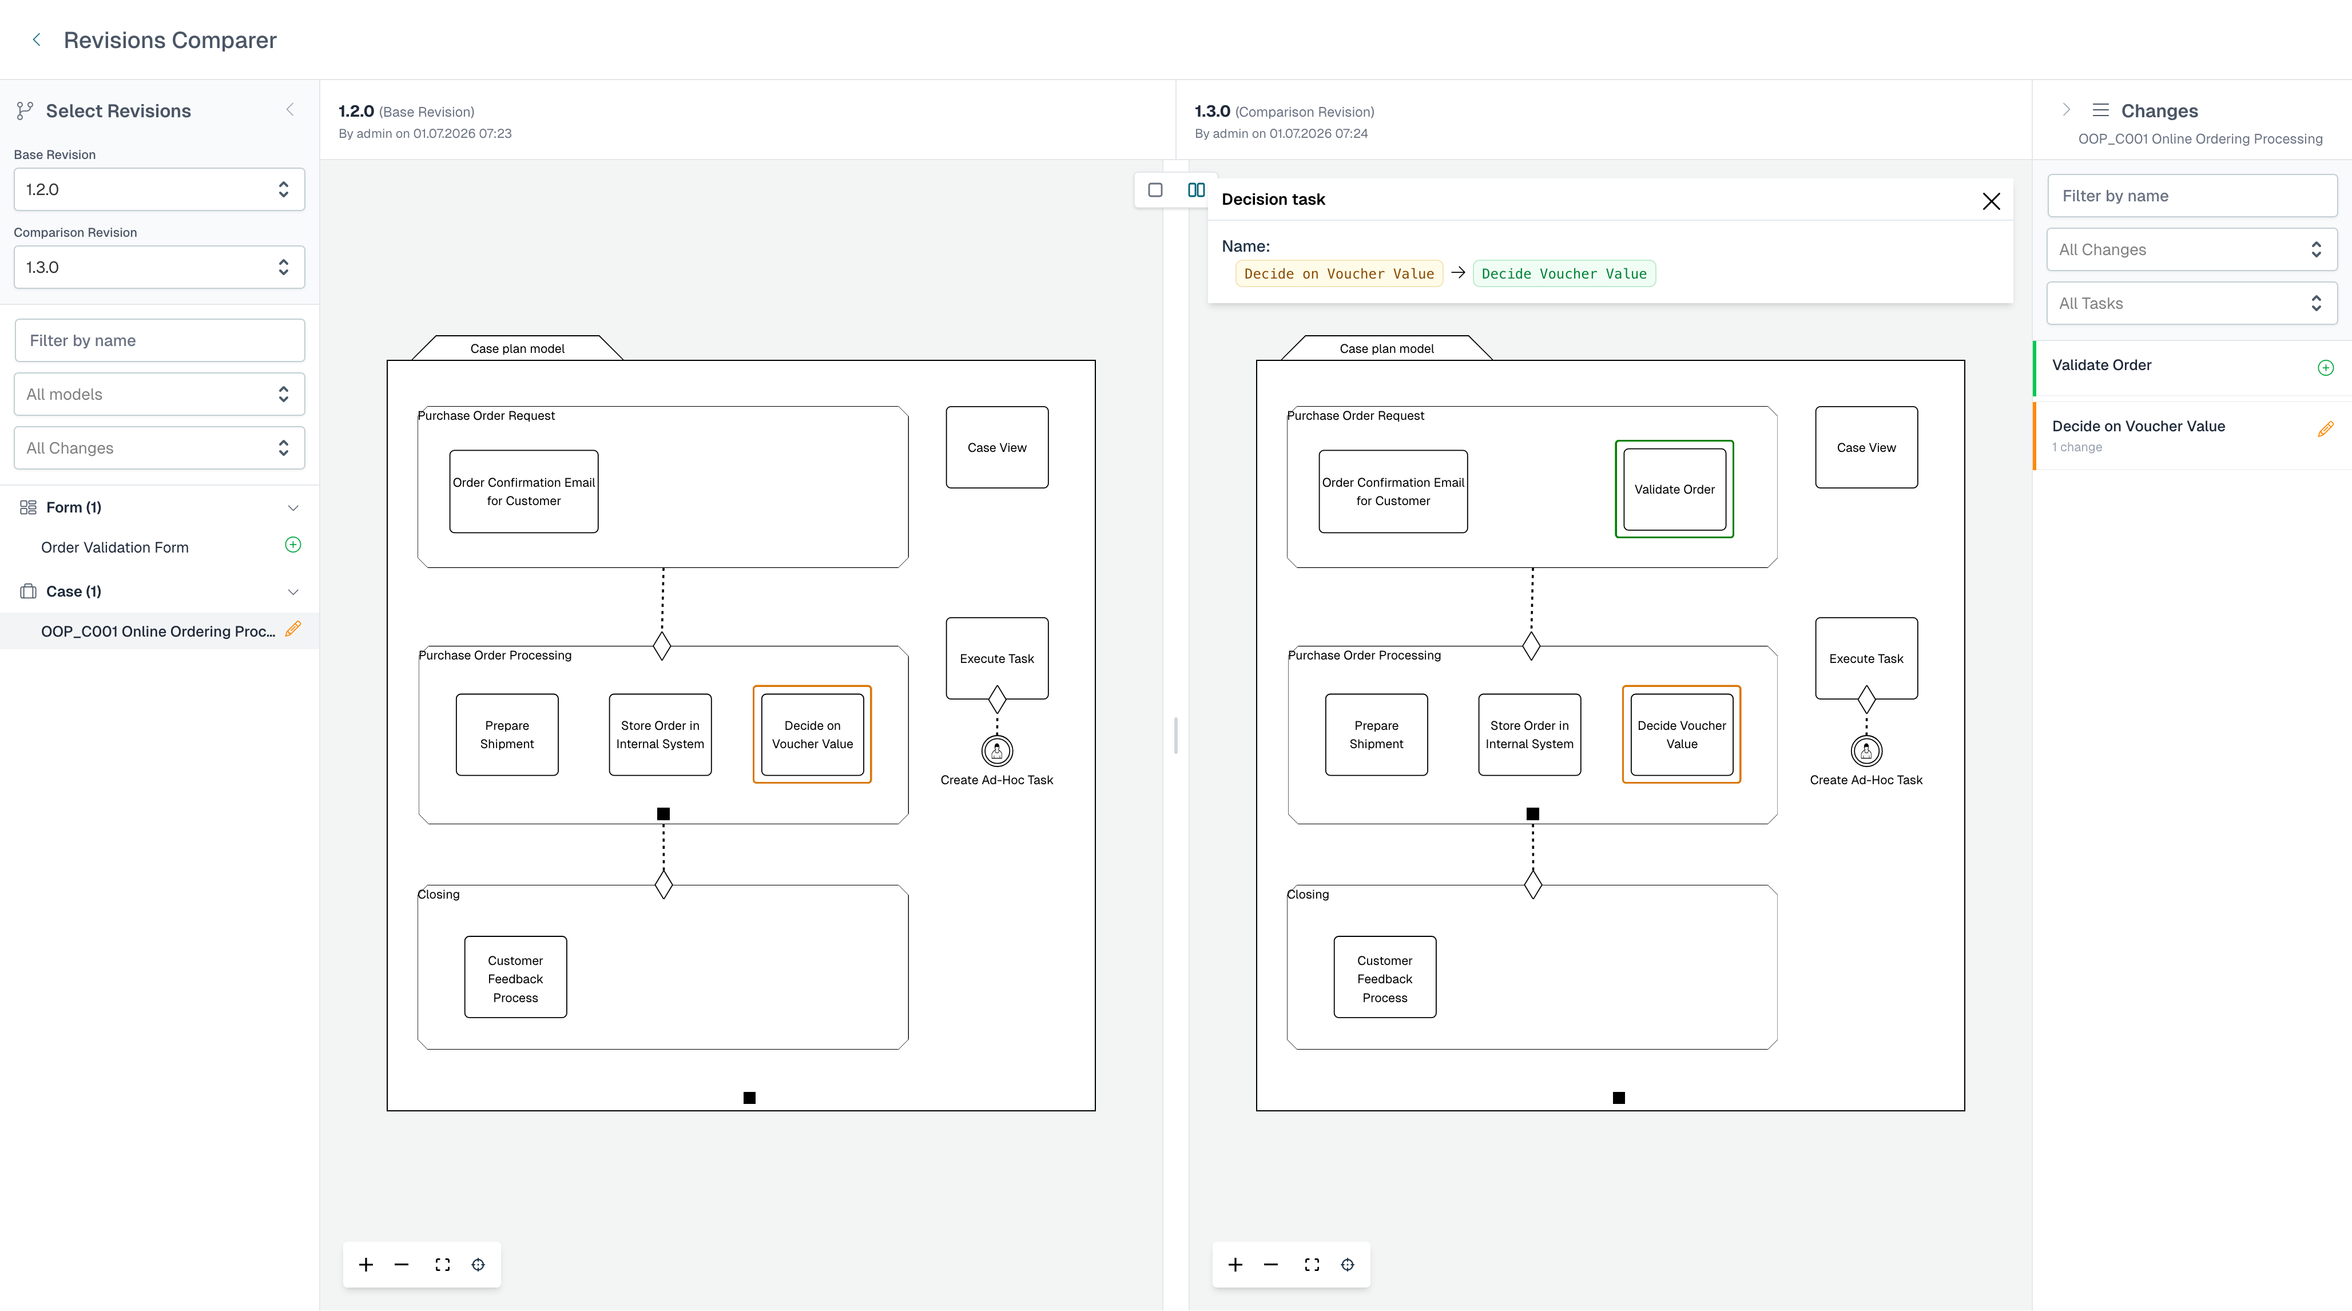Center the base revision diagram
2352x1311 pixels.
[478, 1265]
